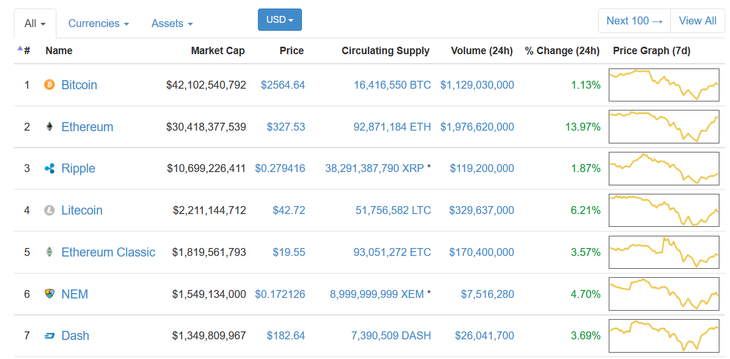
Task: Click supply 92,871,184 ETH
Action: [392, 127]
